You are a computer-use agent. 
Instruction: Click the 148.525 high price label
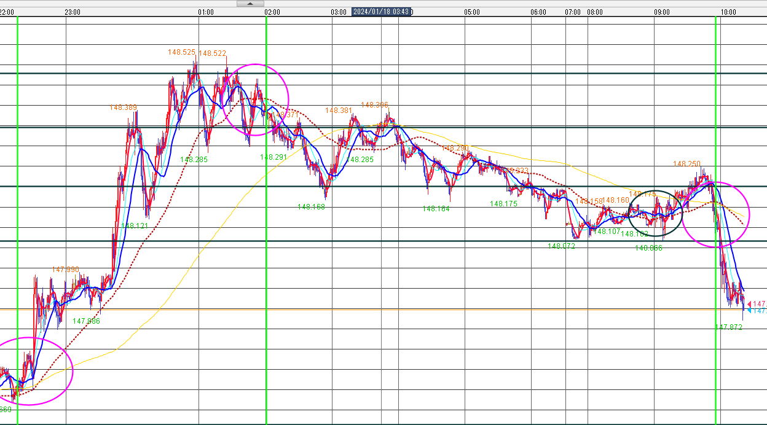[x=182, y=52]
